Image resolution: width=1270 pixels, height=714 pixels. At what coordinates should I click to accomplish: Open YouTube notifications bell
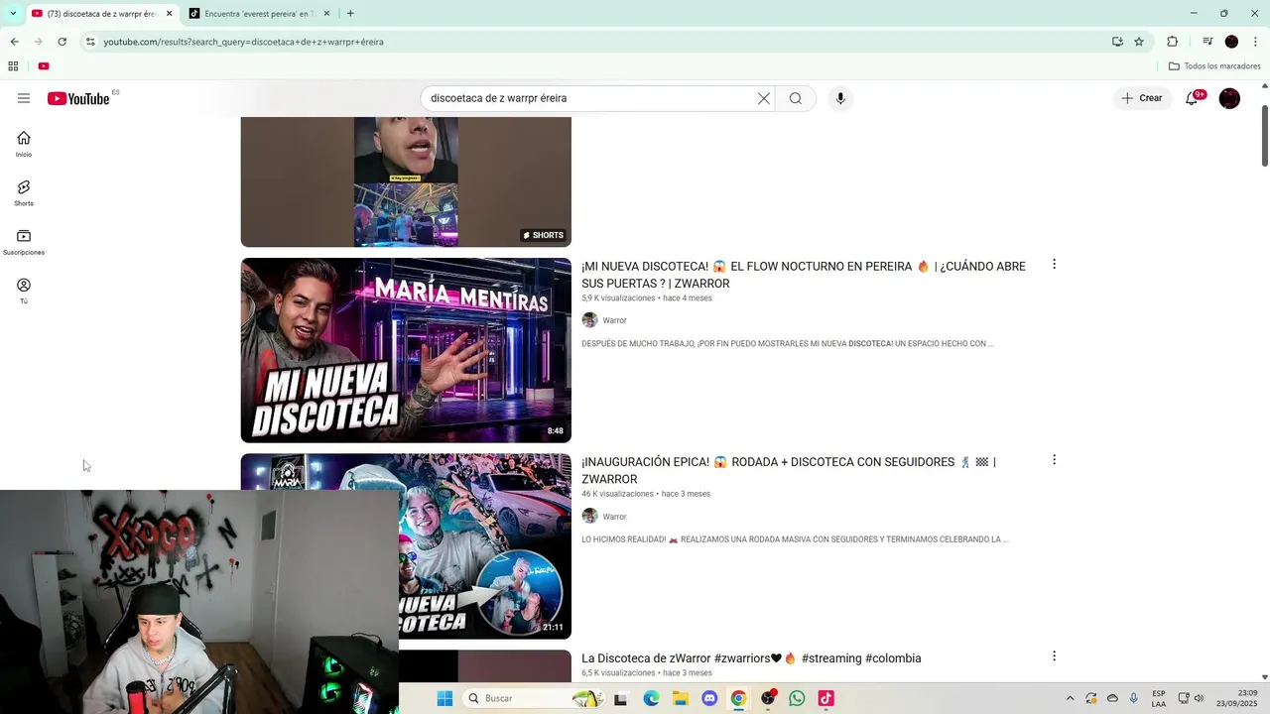(x=1192, y=98)
